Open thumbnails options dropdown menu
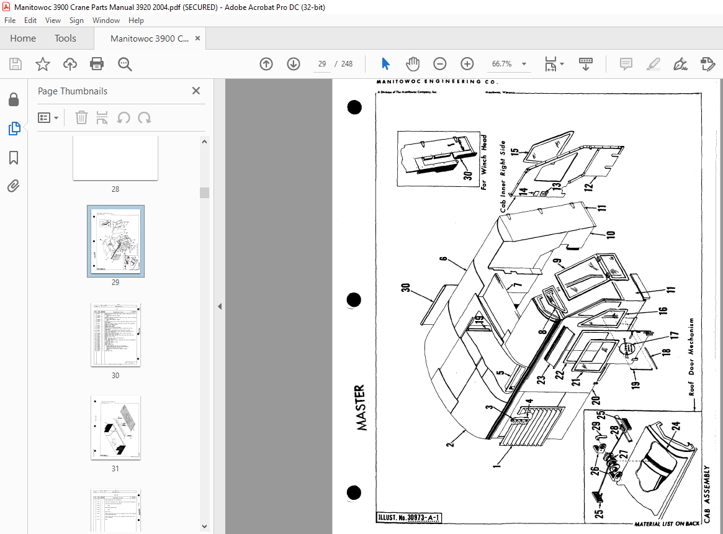This screenshot has width=723, height=534. [x=48, y=118]
